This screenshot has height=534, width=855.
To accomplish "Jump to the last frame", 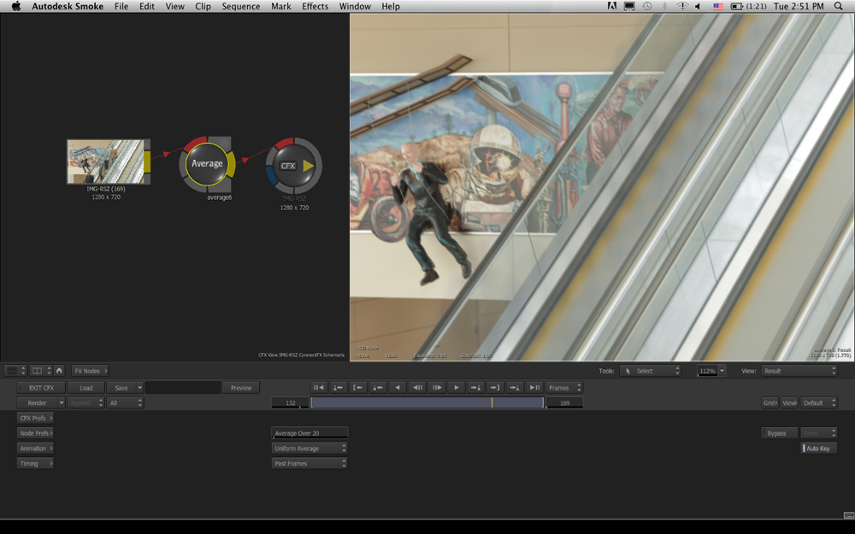I will point(534,388).
